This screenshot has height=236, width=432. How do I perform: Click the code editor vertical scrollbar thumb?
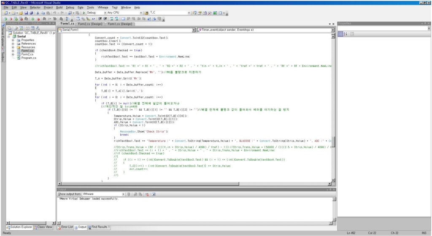coord(333,142)
